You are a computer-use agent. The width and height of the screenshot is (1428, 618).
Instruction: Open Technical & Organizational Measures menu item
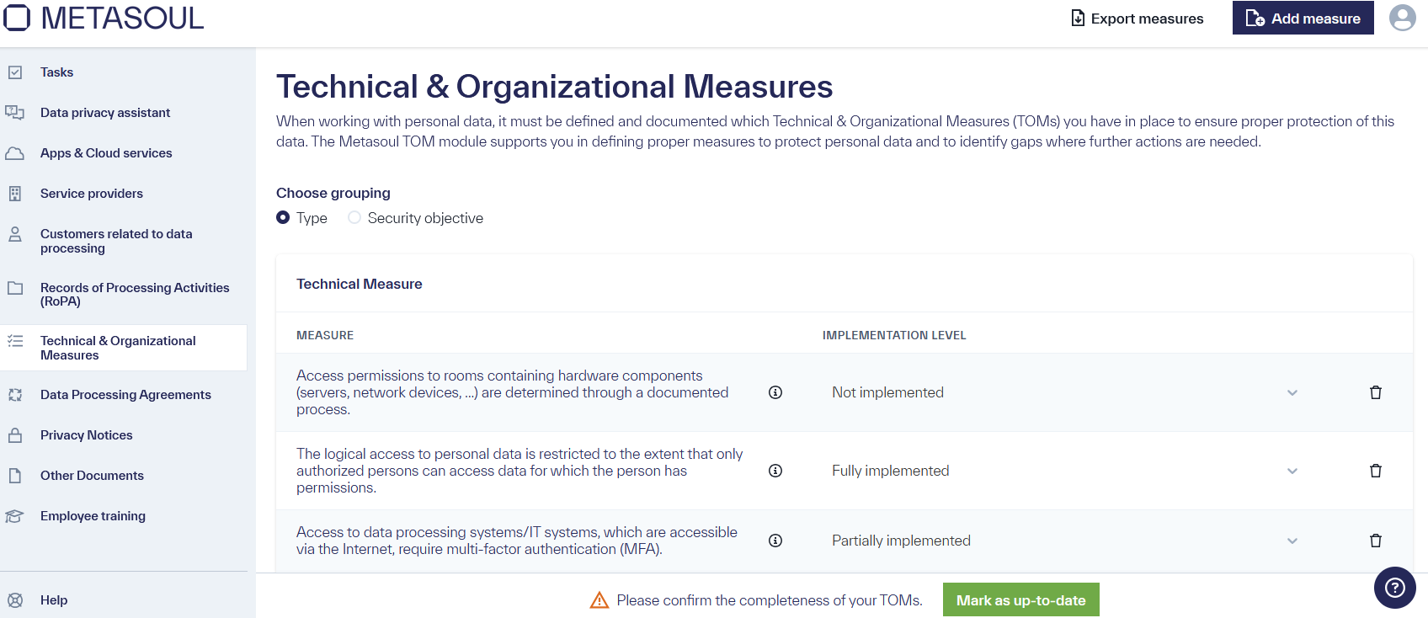tap(124, 348)
